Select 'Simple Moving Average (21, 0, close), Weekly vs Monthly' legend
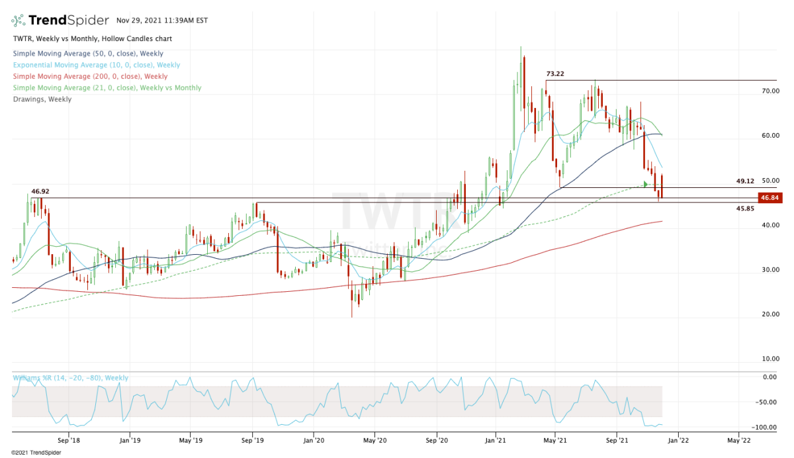The image size is (794, 458). click(x=107, y=88)
